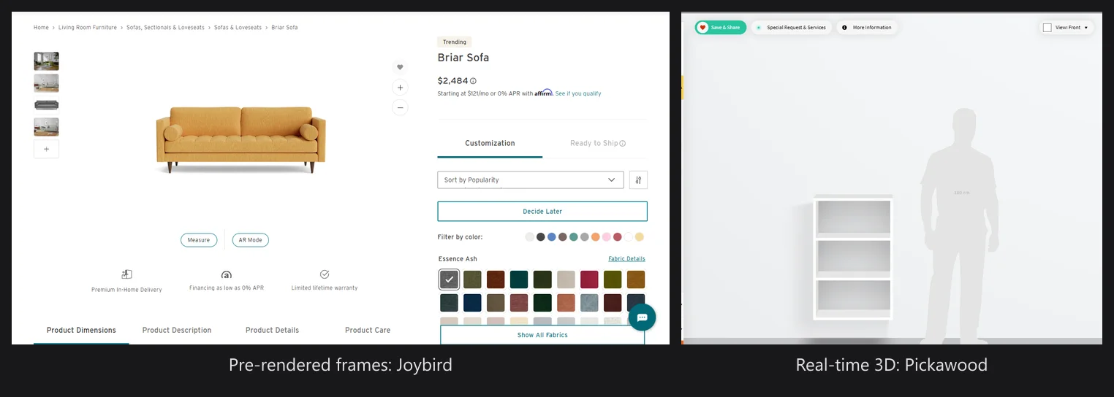1114x397 pixels.
Task: Filter fabrics by dark charcoal color dot
Action: [x=541, y=237]
